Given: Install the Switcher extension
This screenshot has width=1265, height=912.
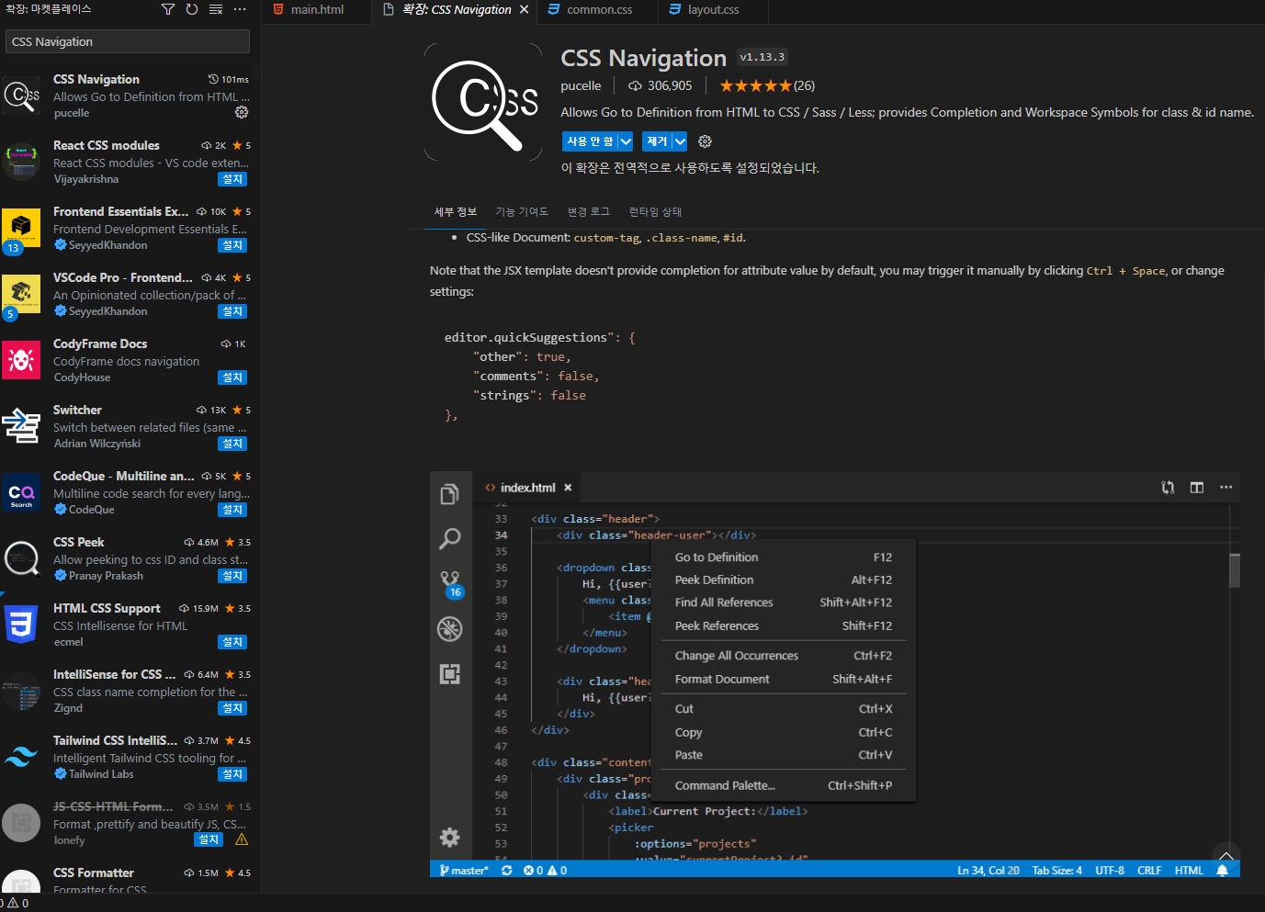Looking at the screenshot, I should pyautogui.click(x=233, y=444).
